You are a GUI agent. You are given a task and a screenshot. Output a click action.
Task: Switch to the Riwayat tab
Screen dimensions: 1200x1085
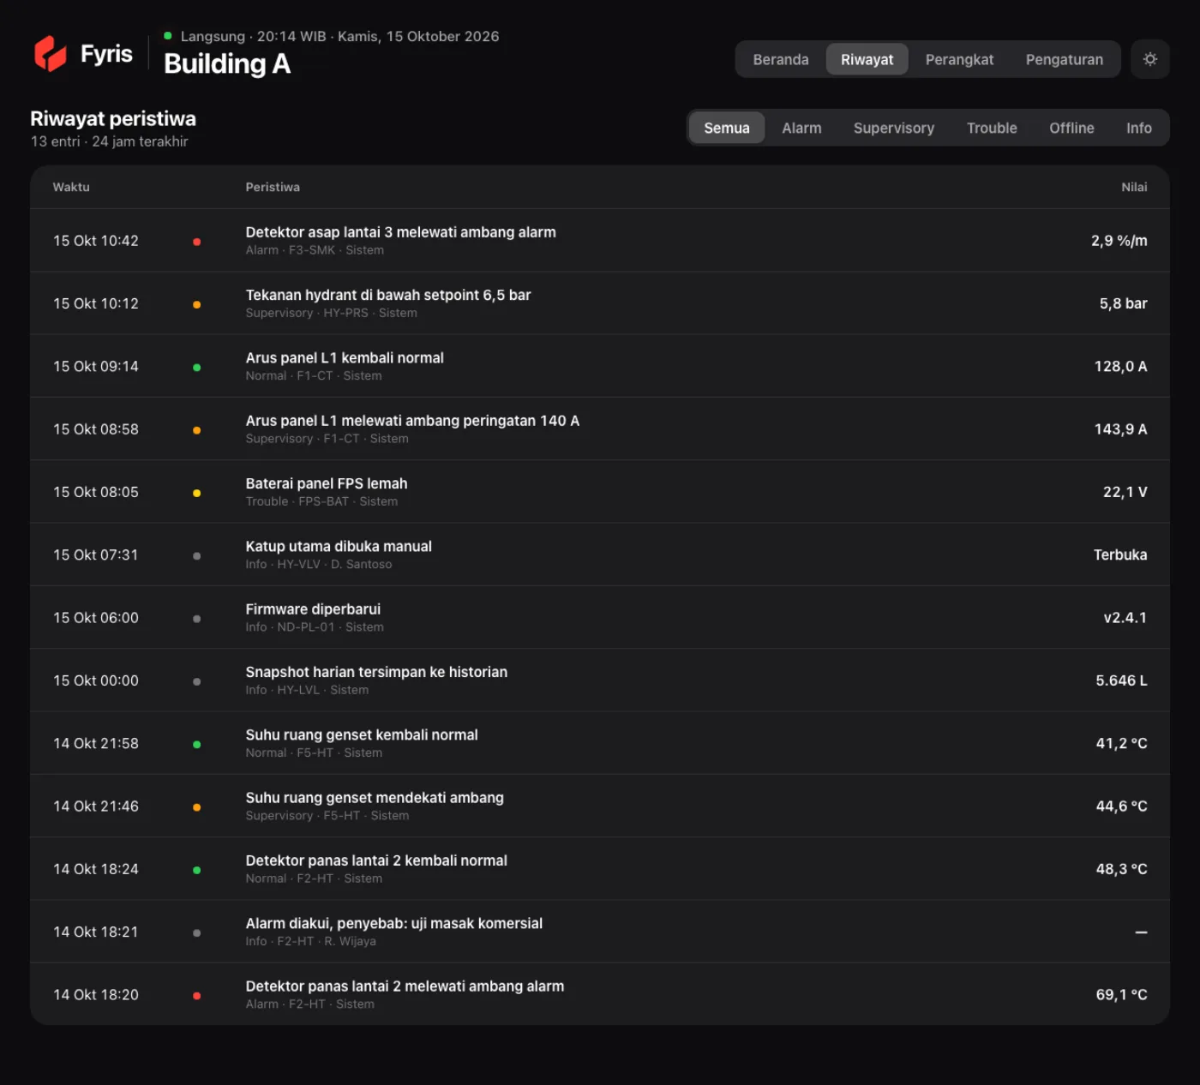(867, 59)
